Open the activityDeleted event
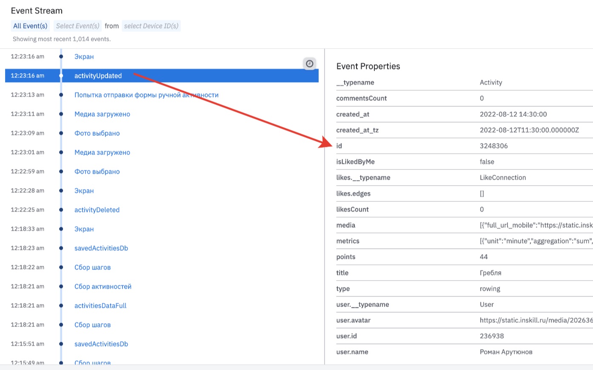593x370 pixels. click(97, 210)
